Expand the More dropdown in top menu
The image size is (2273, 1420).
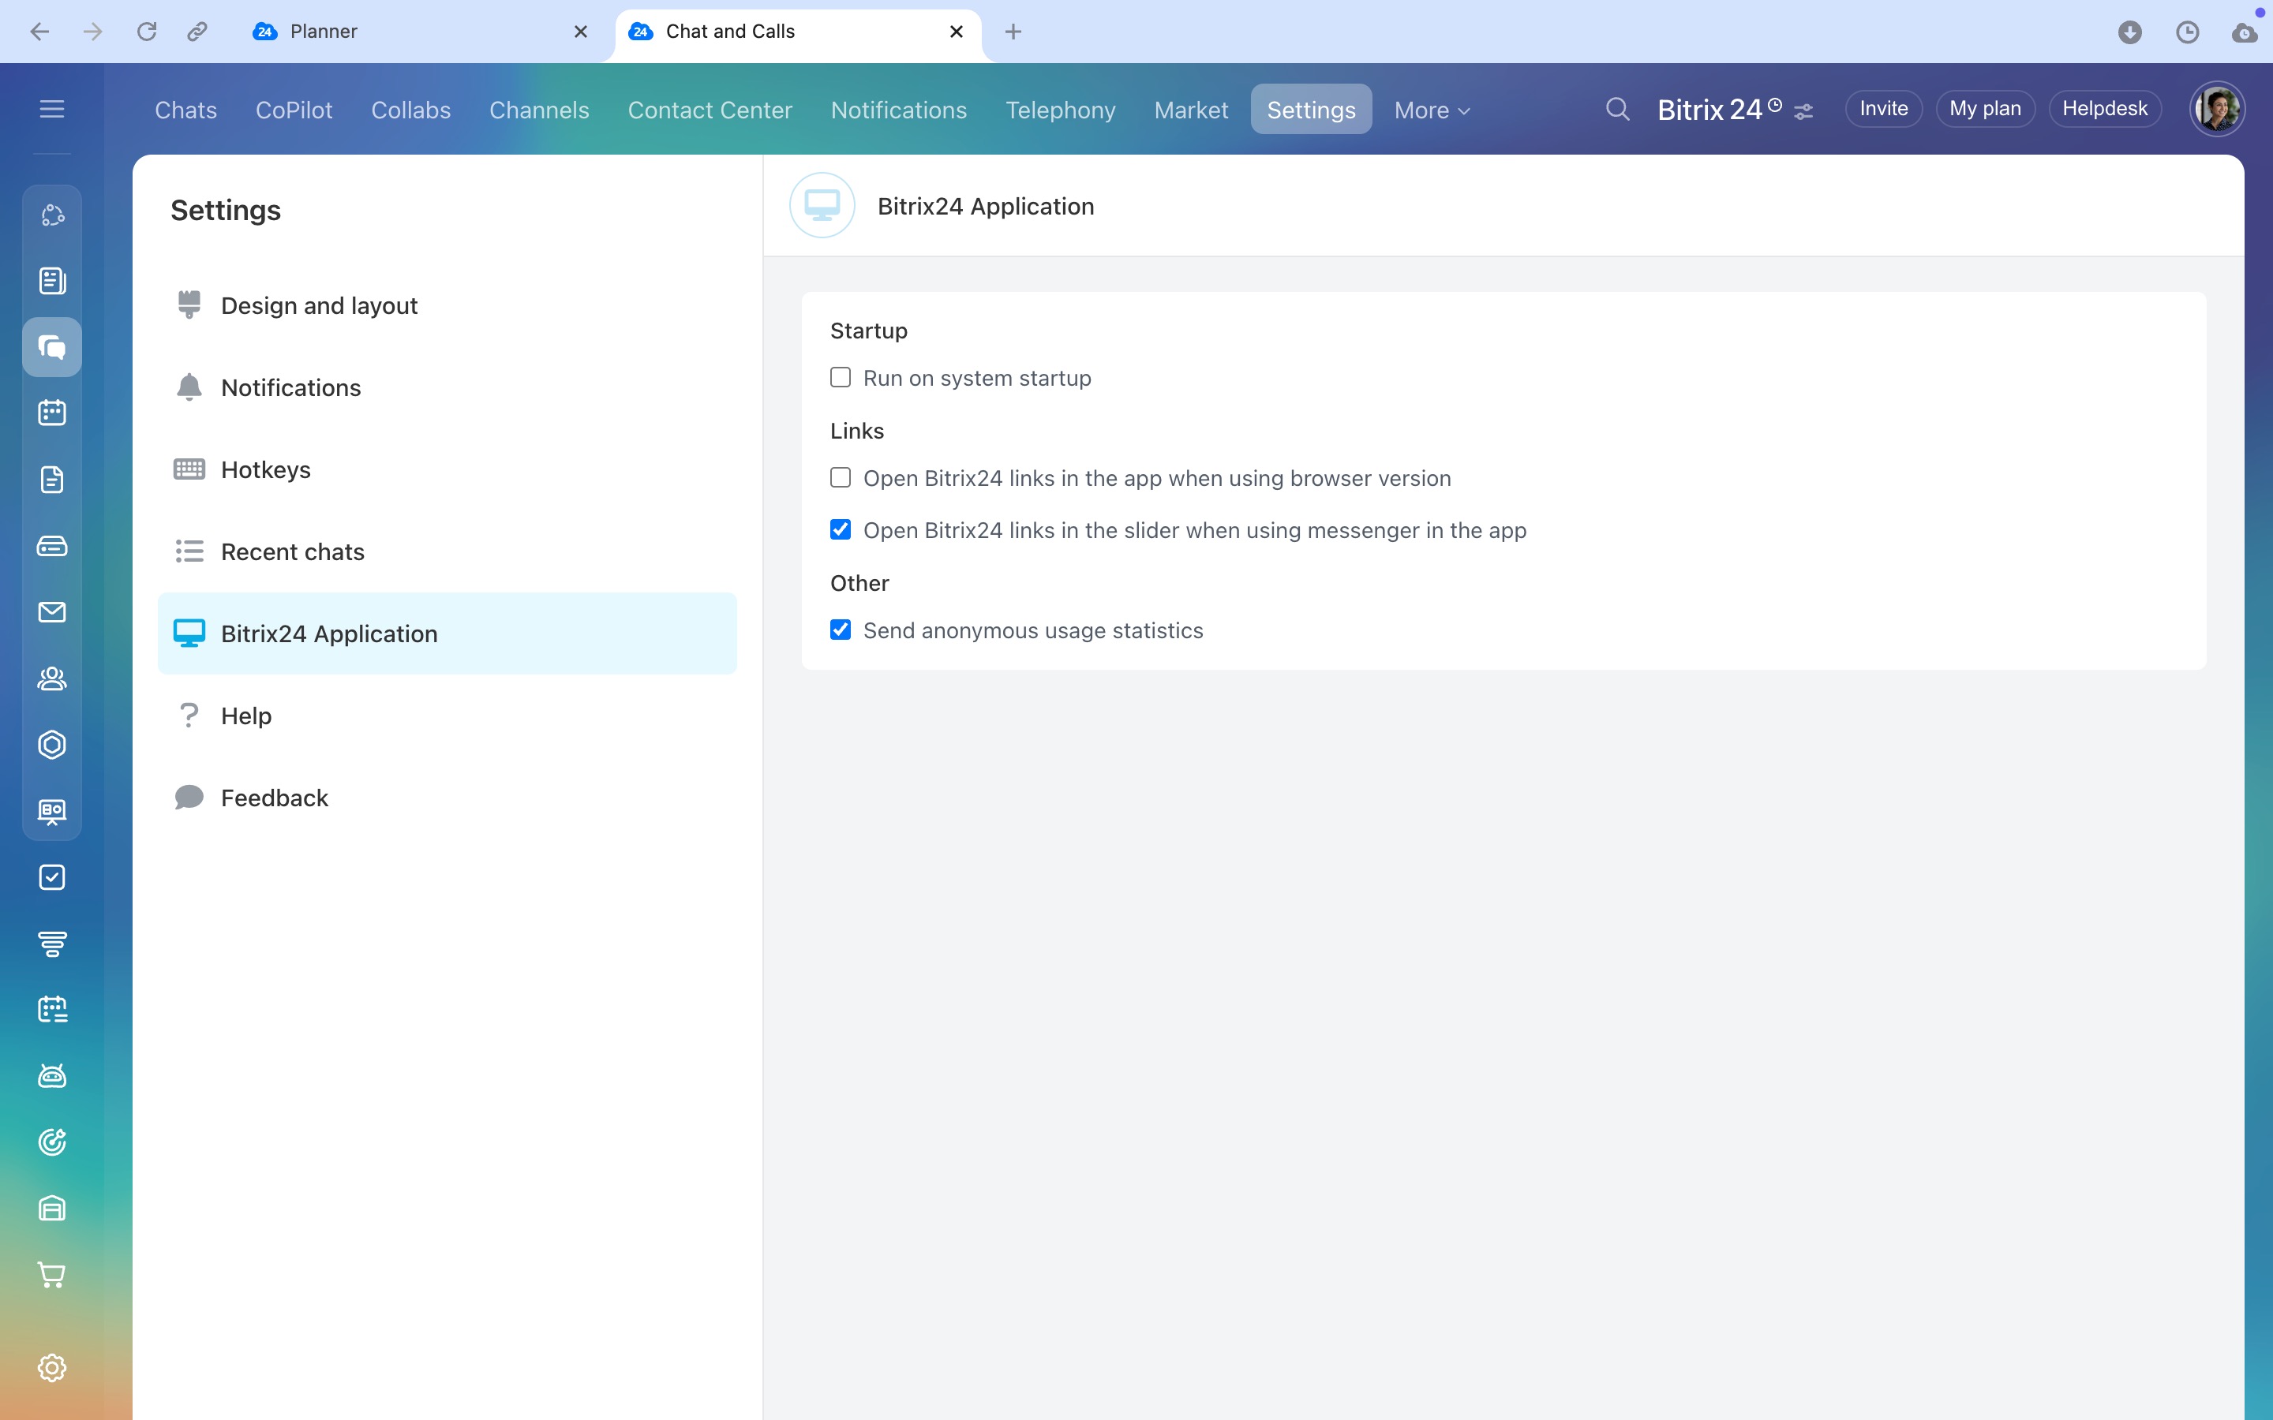[1432, 110]
